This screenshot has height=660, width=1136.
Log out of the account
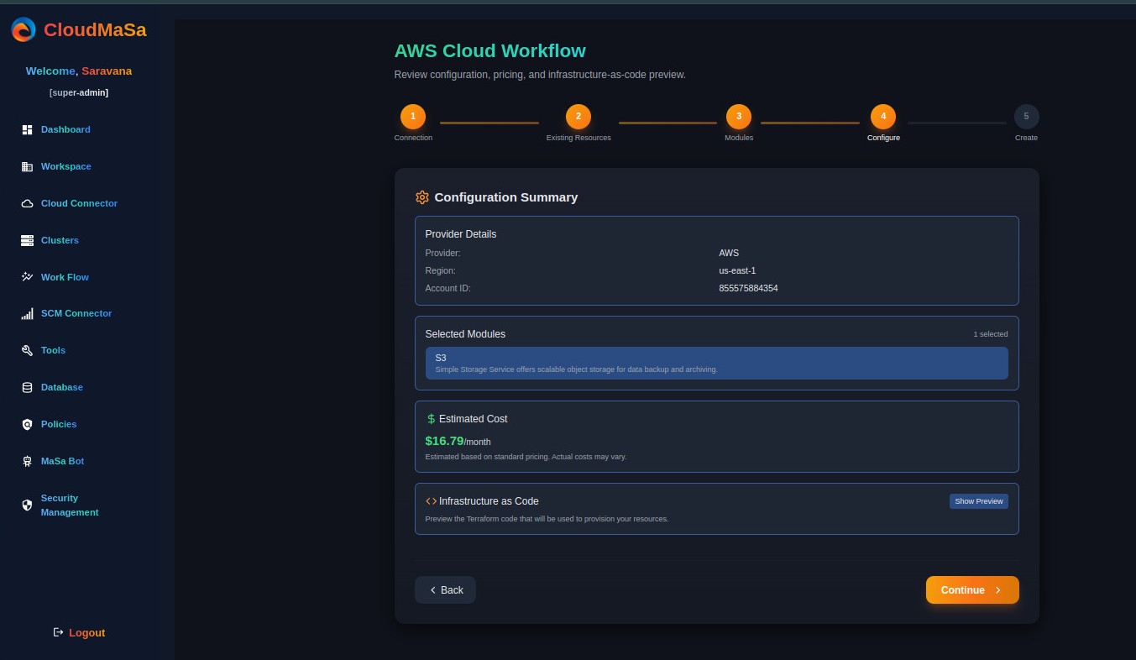click(x=79, y=632)
